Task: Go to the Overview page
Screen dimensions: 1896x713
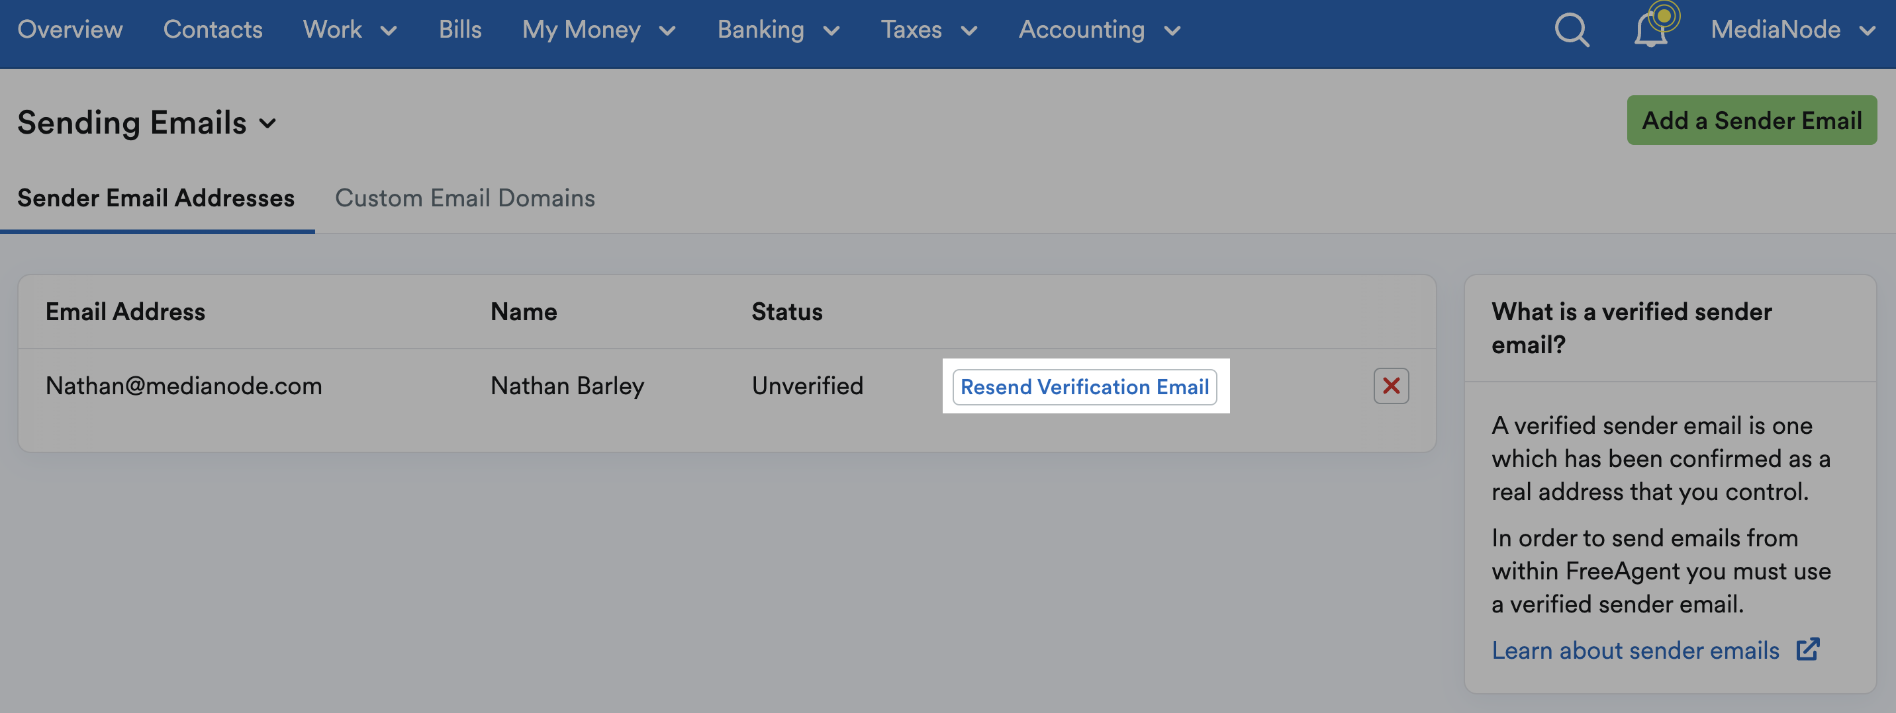Action: tap(70, 29)
